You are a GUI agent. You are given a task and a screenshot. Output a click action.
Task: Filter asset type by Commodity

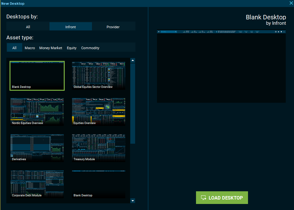pyautogui.click(x=90, y=48)
